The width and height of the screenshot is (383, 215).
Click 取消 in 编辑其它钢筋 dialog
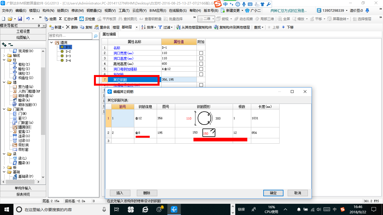coord(298,193)
